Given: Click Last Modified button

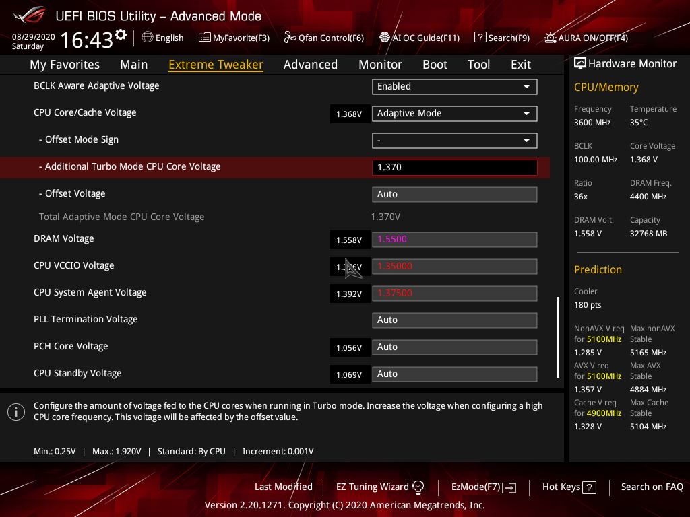Looking at the screenshot, I should (x=284, y=487).
